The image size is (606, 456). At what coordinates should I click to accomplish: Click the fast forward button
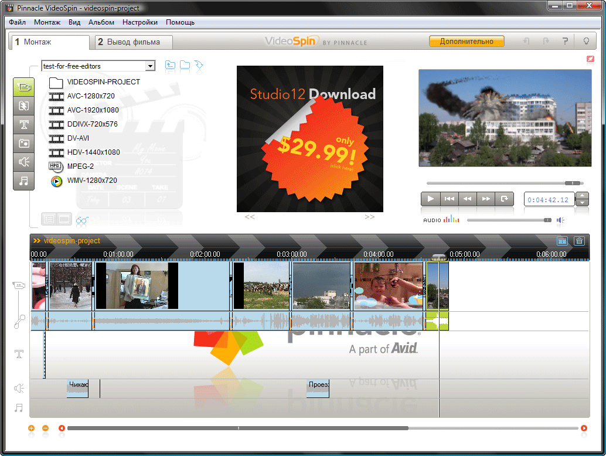click(x=486, y=199)
